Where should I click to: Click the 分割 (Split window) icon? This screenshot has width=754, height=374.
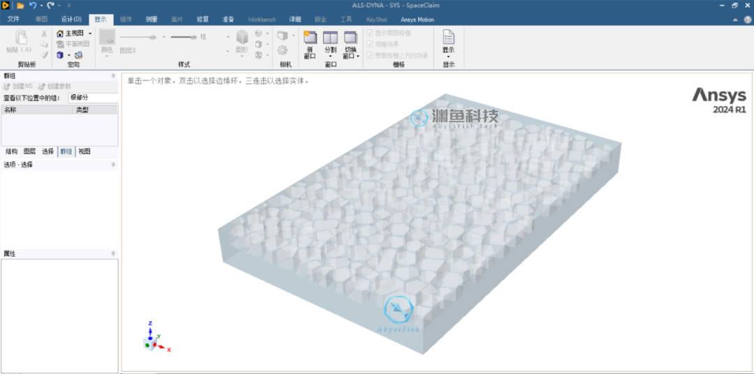coord(330,38)
